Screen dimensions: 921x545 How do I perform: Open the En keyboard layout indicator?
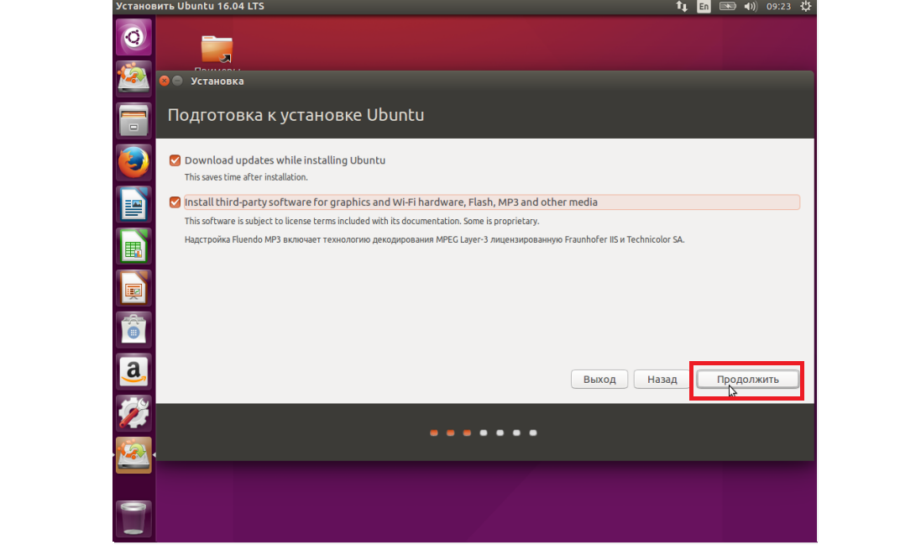tap(704, 7)
